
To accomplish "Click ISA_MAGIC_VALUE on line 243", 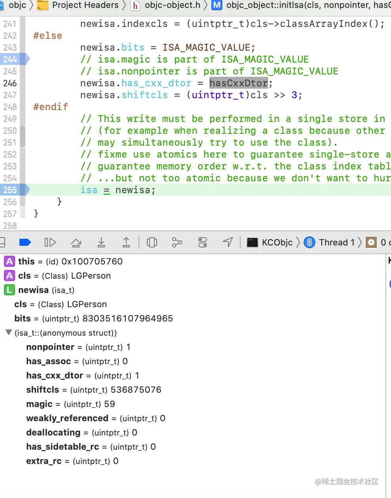I will pos(206,48).
